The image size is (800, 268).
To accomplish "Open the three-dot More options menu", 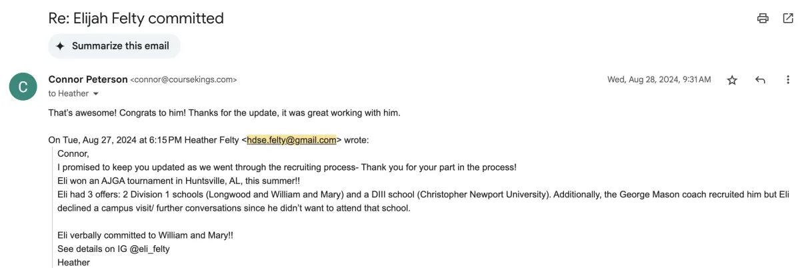I will pos(788,80).
